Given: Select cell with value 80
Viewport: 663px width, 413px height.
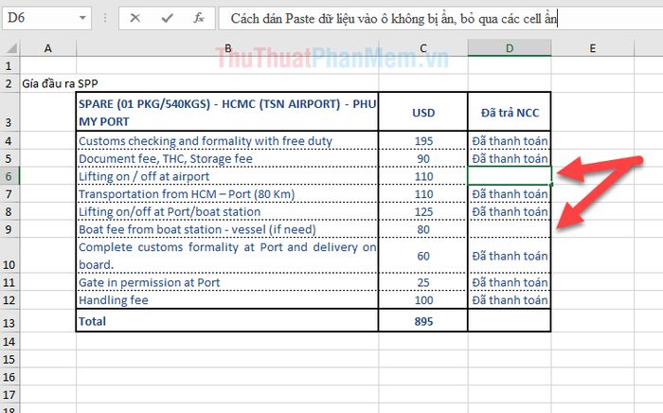Looking at the screenshot, I should coord(423,229).
